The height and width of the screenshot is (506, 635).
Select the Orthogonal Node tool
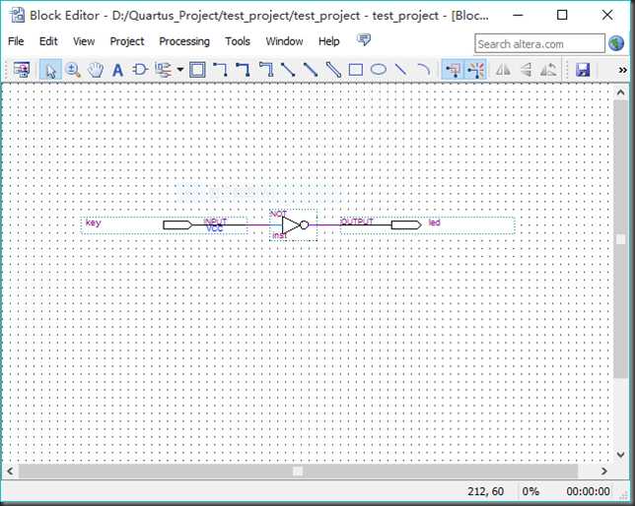[x=220, y=70]
